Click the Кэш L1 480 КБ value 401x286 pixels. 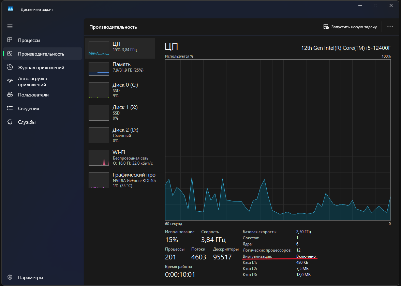[302, 262]
